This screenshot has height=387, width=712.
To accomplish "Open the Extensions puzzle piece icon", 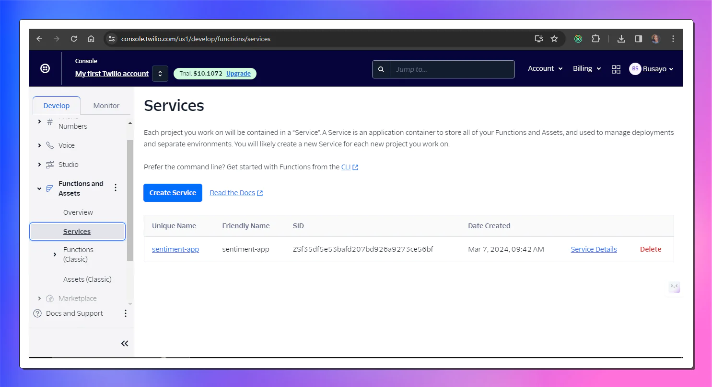I will coord(595,39).
